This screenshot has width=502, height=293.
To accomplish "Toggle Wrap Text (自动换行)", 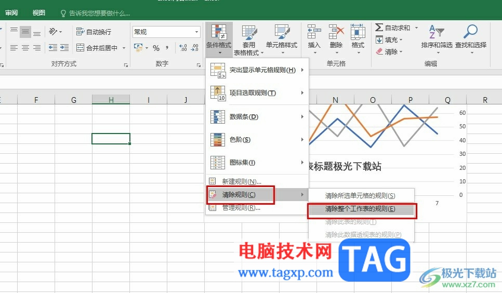I will point(94,32).
